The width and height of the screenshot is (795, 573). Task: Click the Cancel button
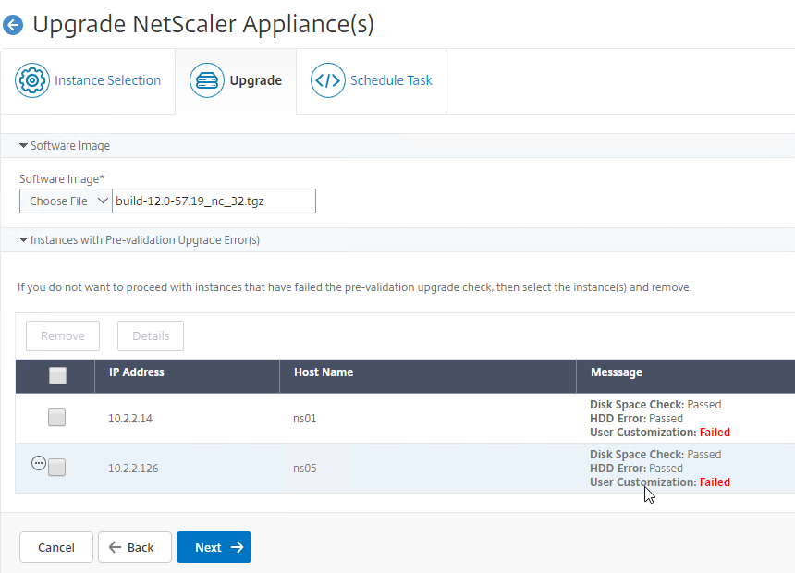coord(56,547)
